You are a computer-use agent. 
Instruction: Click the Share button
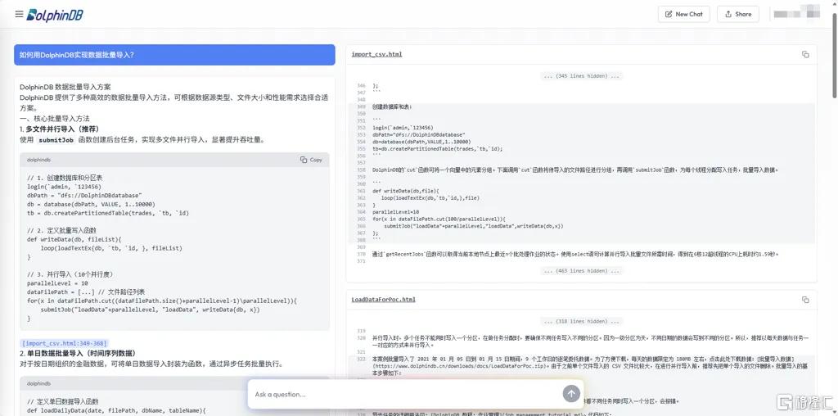(x=737, y=15)
